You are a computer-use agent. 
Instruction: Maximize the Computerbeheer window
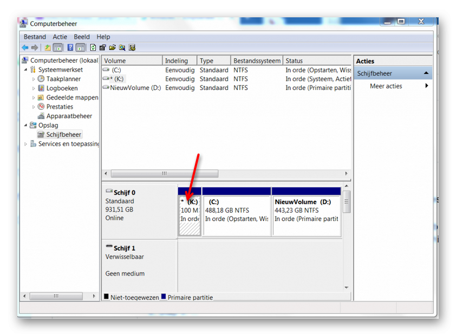pos(401,22)
